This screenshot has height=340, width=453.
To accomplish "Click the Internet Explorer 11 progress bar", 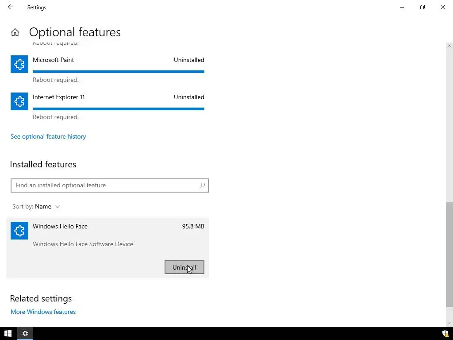I will click(119, 109).
